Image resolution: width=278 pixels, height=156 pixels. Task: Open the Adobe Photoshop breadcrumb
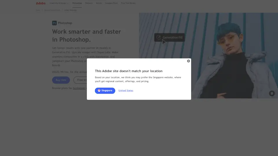tap(70, 10)
